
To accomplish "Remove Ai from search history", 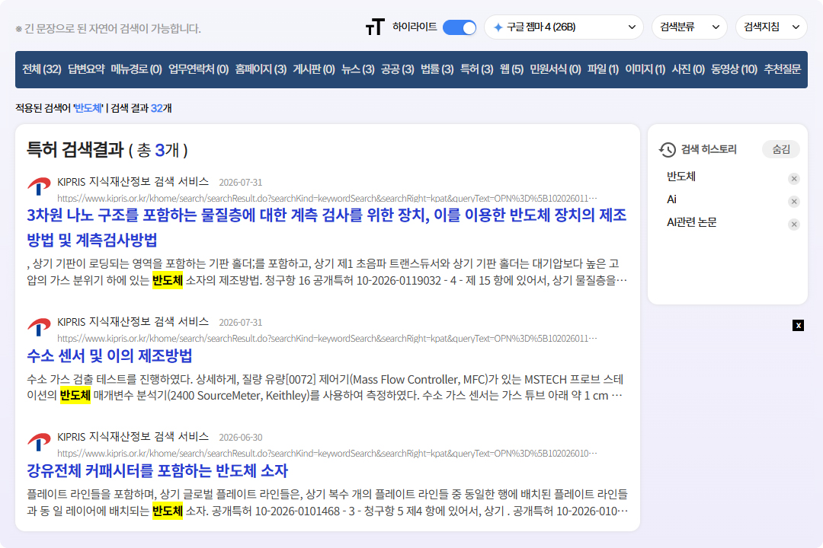I will pyautogui.click(x=794, y=202).
